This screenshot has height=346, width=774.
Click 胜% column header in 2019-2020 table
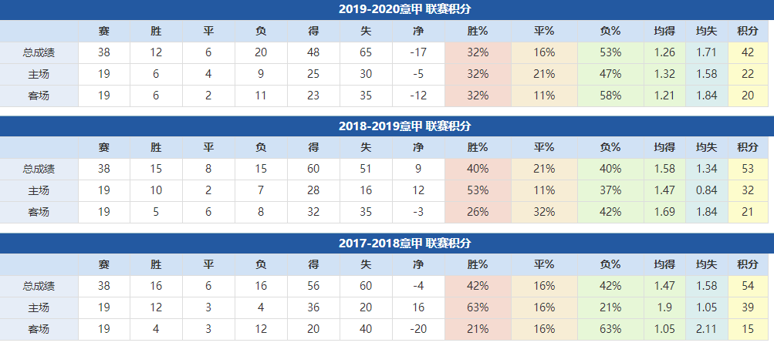pyautogui.click(x=478, y=32)
